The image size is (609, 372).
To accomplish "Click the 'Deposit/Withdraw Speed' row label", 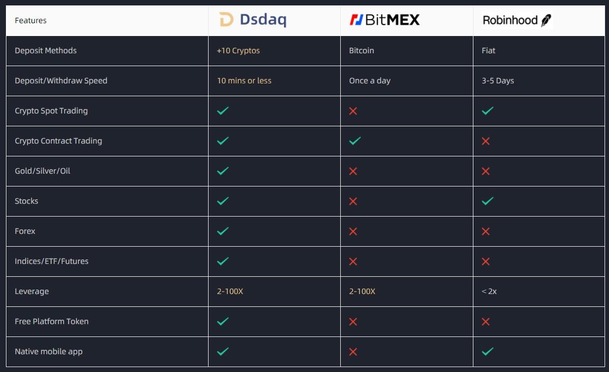I will point(61,80).
